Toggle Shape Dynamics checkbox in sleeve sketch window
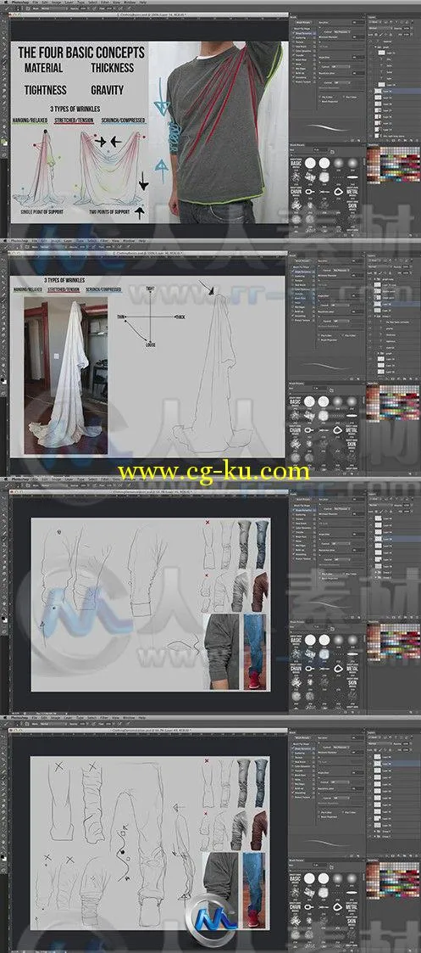The width and height of the screenshot is (421, 953). [x=294, y=510]
